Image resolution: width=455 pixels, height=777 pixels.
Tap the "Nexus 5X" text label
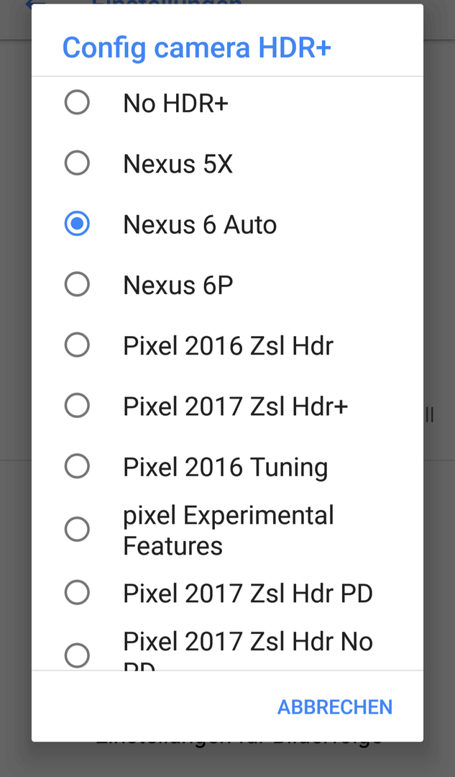point(178,164)
